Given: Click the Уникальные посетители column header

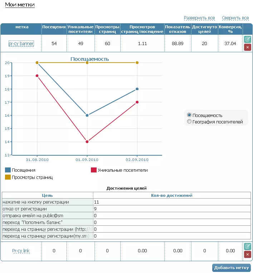Looking at the screenshot, I should coord(81,29).
